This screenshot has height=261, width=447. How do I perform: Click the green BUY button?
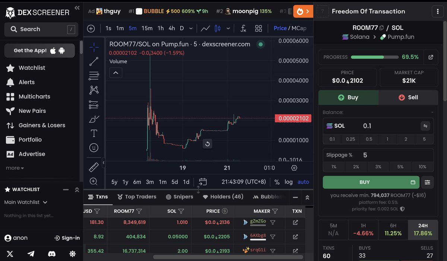pos(371,182)
